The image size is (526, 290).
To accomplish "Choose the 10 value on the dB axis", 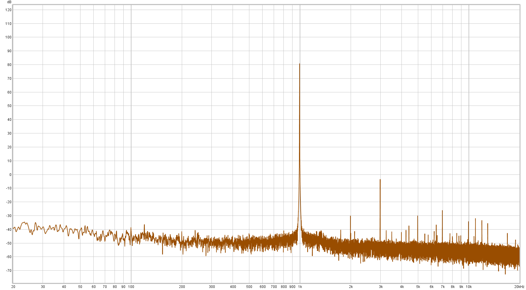I will [9, 161].
